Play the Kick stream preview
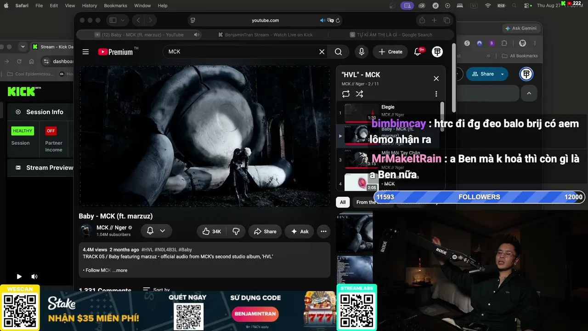588x331 pixels. pyautogui.click(x=19, y=277)
